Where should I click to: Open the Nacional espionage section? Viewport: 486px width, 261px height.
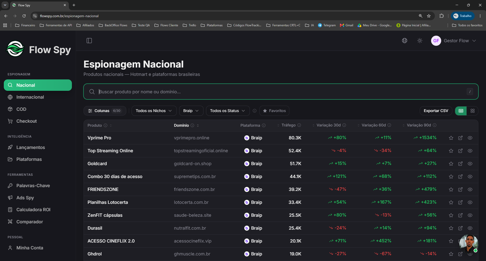(x=38, y=85)
